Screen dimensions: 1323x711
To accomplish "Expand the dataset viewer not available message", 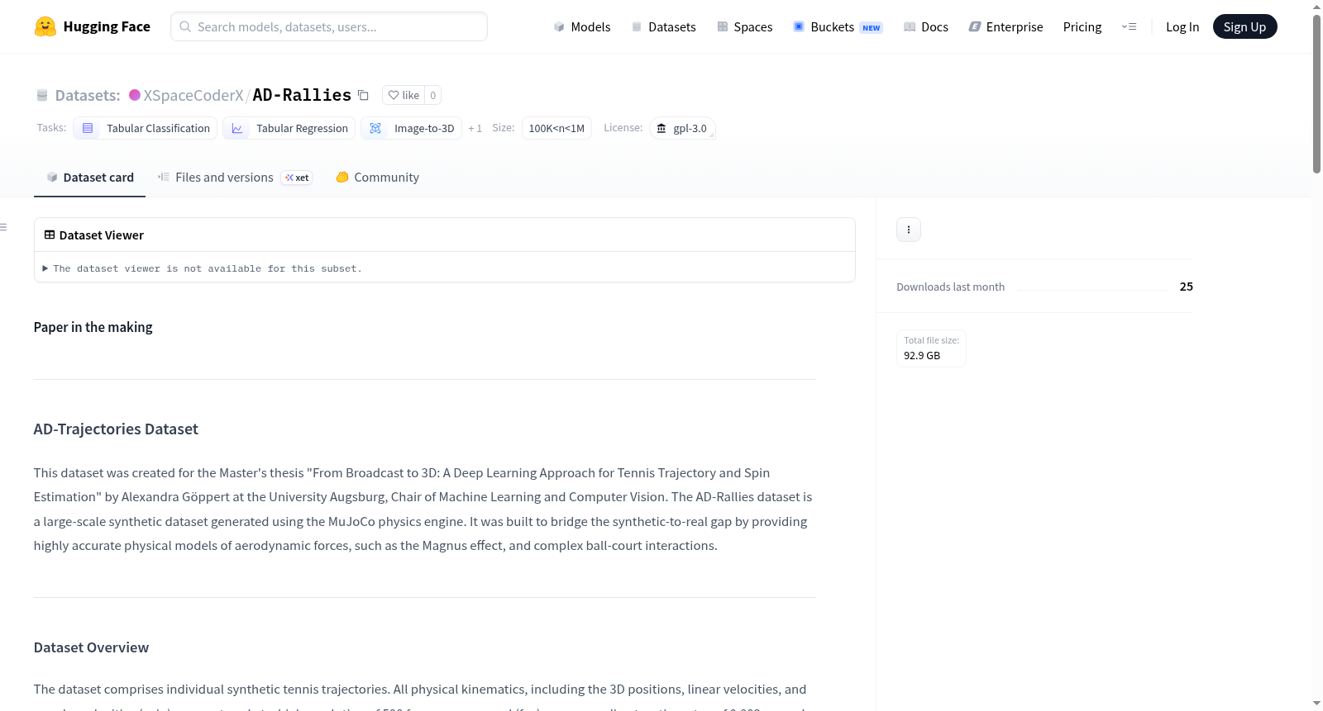I will 202,268.
